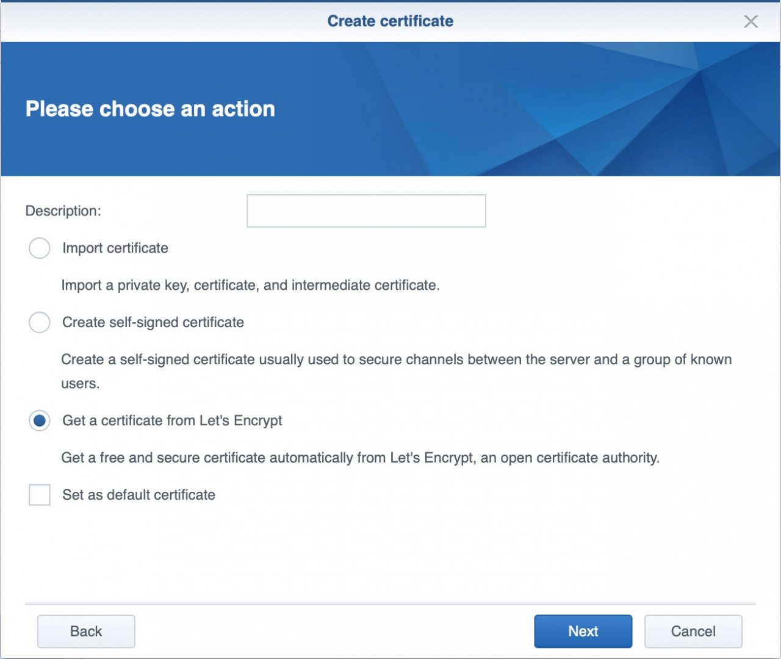Click the "Import certificate" option label
This screenshot has width=781, height=659.
(115, 248)
